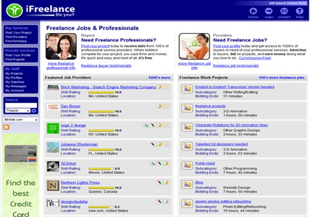Open the contact envelope icon
This screenshot has width=310, height=217.
tap(284, 11)
